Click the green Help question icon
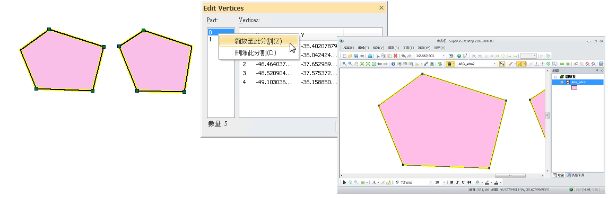608x198 pixels. click(459, 56)
